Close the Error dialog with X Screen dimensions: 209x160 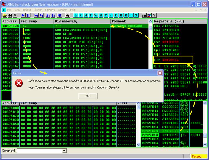coord(160,73)
